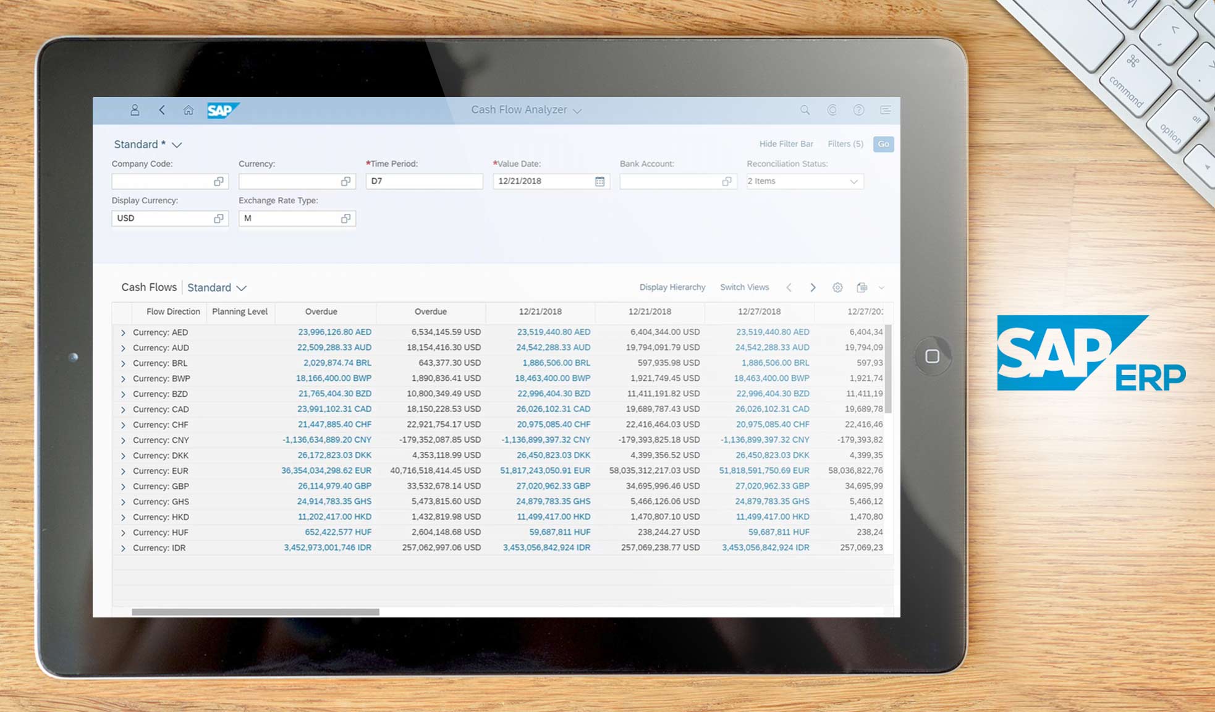Click Hide Filter Bar link
1215x712 pixels.
(x=785, y=144)
